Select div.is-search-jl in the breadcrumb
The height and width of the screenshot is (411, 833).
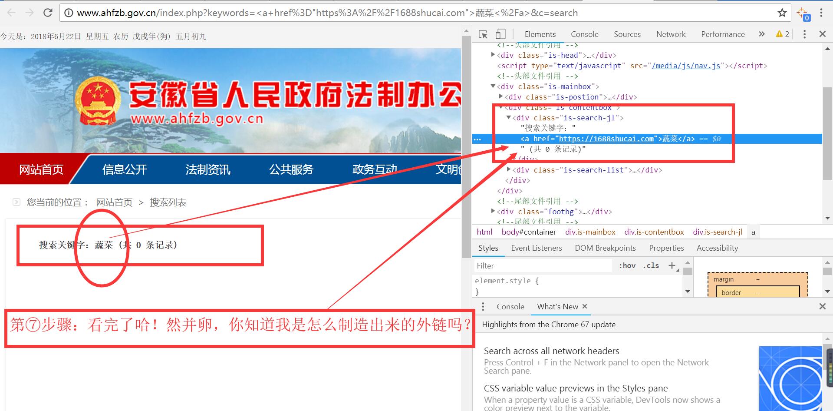718,232
